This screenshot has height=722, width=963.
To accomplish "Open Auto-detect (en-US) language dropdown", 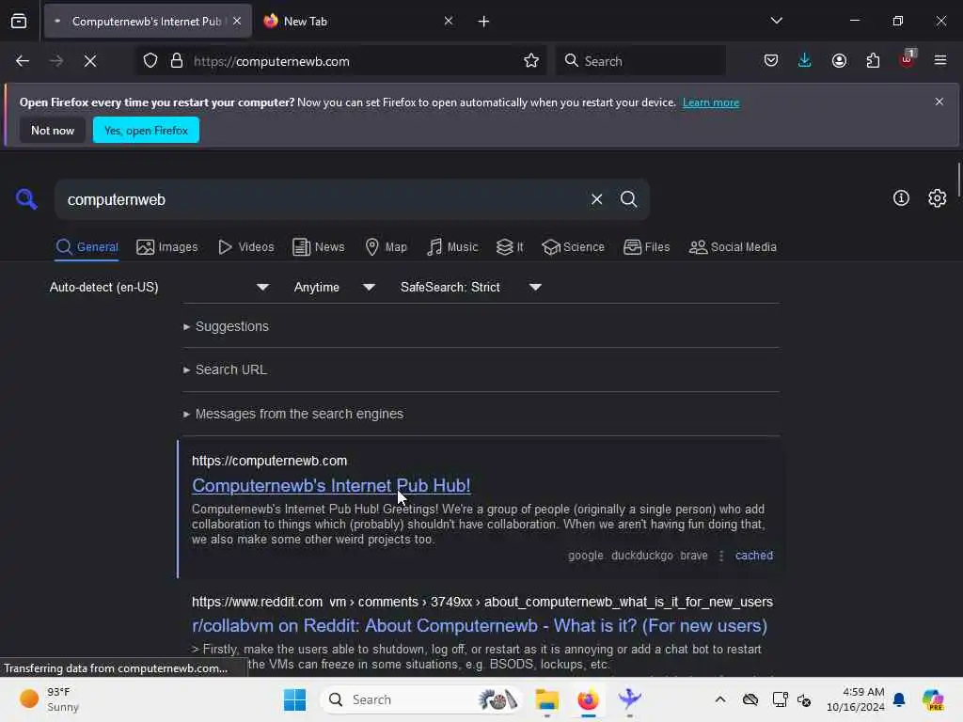I will point(159,287).
